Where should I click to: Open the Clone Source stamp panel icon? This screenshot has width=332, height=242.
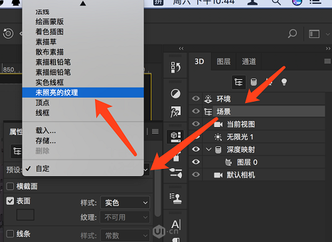tap(176, 198)
